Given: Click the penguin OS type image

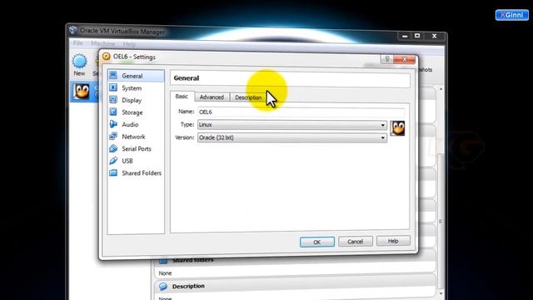Looking at the screenshot, I should coord(397,128).
